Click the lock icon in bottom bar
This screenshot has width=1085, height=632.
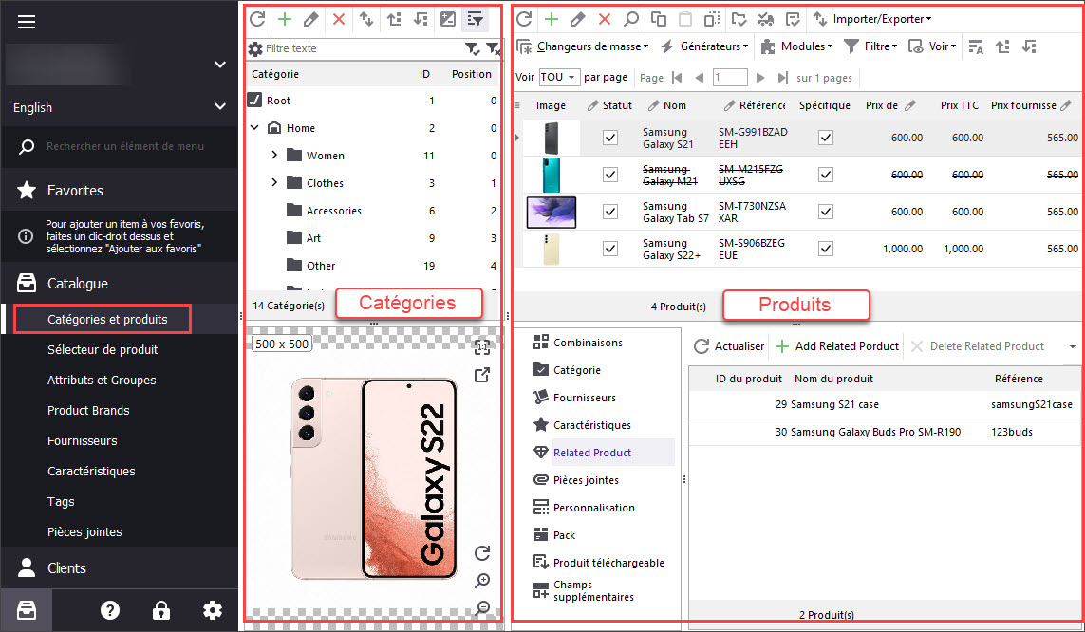[x=161, y=610]
